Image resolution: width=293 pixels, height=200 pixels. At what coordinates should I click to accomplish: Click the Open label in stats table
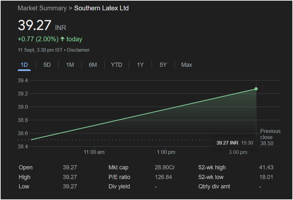pos(25,167)
